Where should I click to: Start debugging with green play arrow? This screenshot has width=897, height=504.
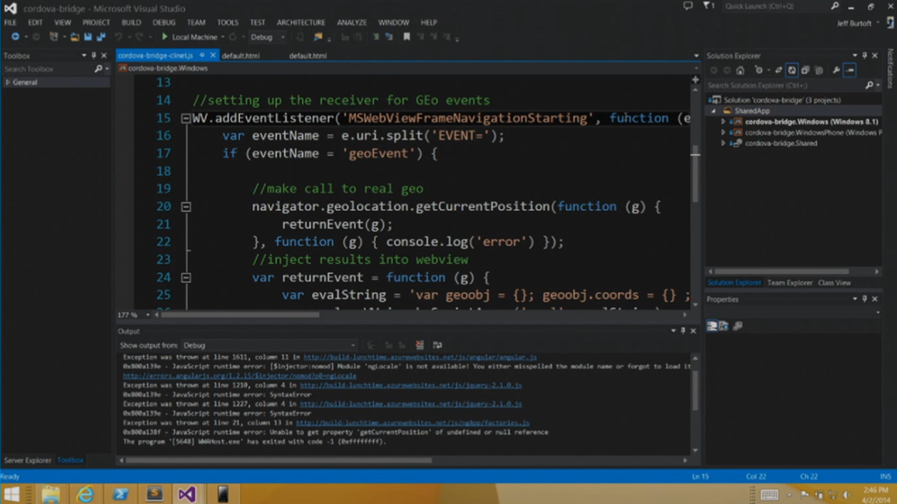pyautogui.click(x=165, y=37)
